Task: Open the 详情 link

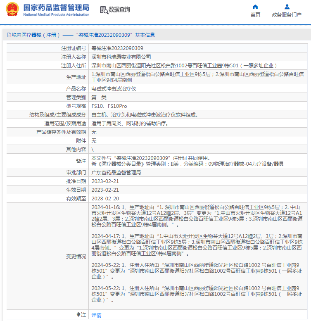Action: click(x=96, y=315)
